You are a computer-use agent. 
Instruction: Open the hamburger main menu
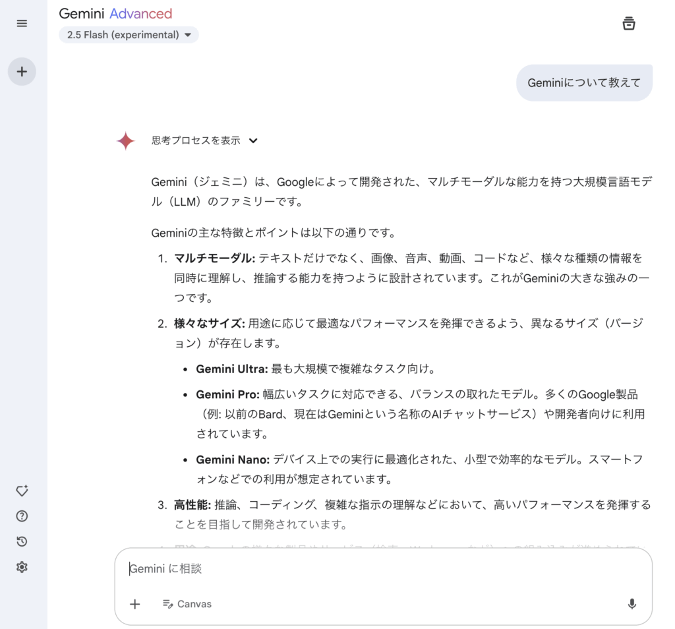pyautogui.click(x=22, y=23)
